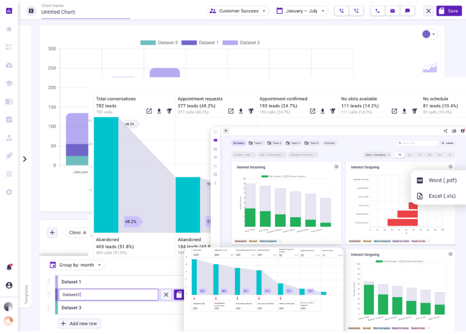Select the area chart type thumbnail
The width and height of the screenshot is (466, 334).
click(x=430, y=67)
